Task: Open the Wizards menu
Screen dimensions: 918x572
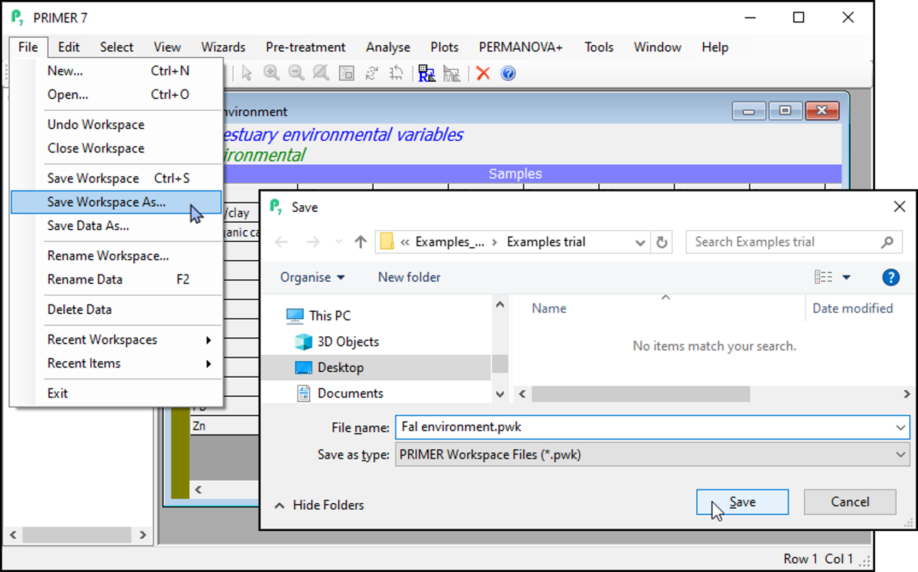Action: [223, 47]
